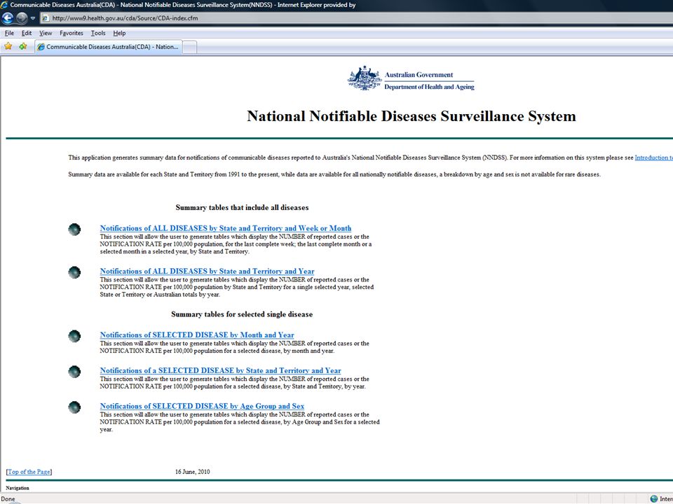
Task: Go back using the browser Back arrow
Action: (x=7, y=18)
